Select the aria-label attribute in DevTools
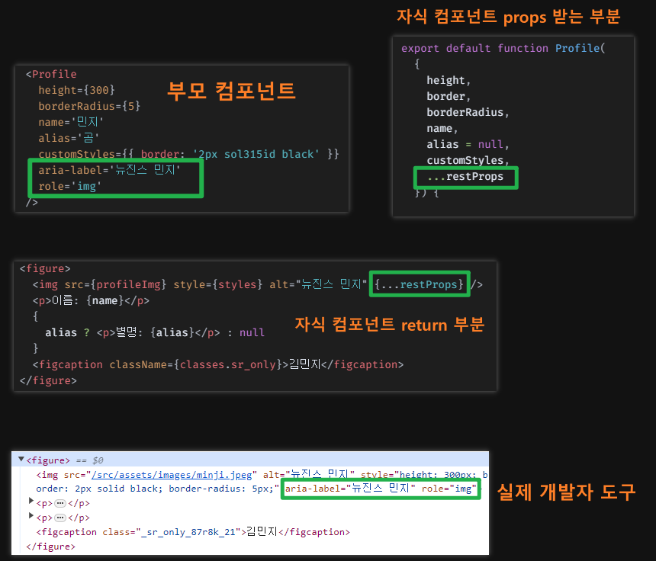The height and width of the screenshot is (561, 656). (350, 489)
